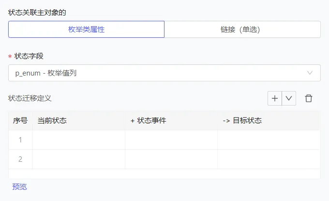Image resolution: width=329 pixels, height=201 pixels.
Task: Click the 当前状态 column header
Action: [x=52, y=121]
